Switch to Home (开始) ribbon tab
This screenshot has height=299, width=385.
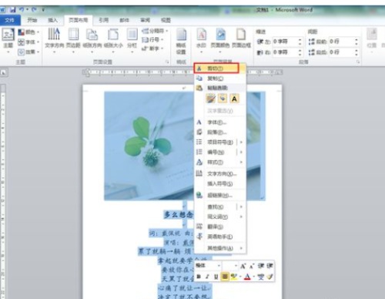tap(32, 20)
